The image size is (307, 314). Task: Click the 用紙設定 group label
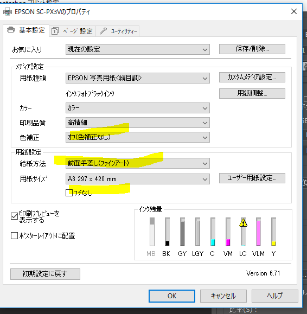click(28, 152)
